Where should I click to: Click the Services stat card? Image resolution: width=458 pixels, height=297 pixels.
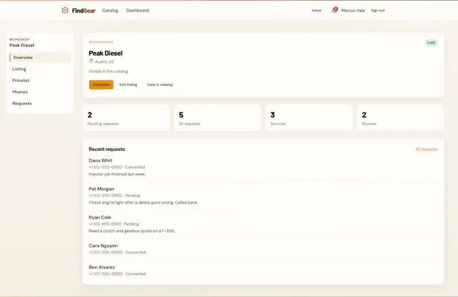309,118
